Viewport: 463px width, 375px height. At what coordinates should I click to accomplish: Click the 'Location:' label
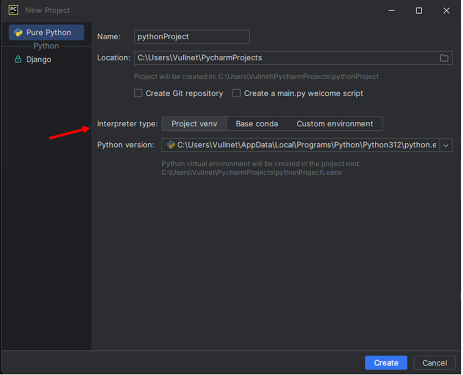click(114, 57)
